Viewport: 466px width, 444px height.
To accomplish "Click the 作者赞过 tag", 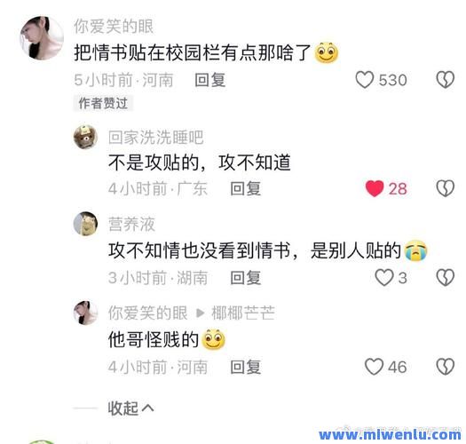I will coord(103,103).
